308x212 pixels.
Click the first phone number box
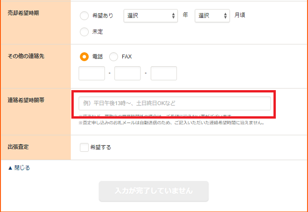[92, 73]
